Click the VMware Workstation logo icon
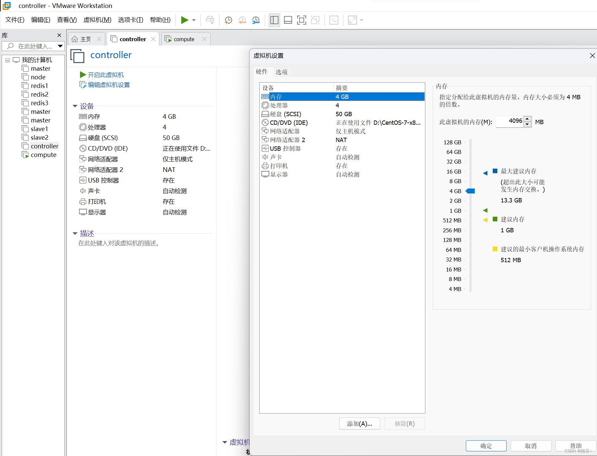 (7, 6)
